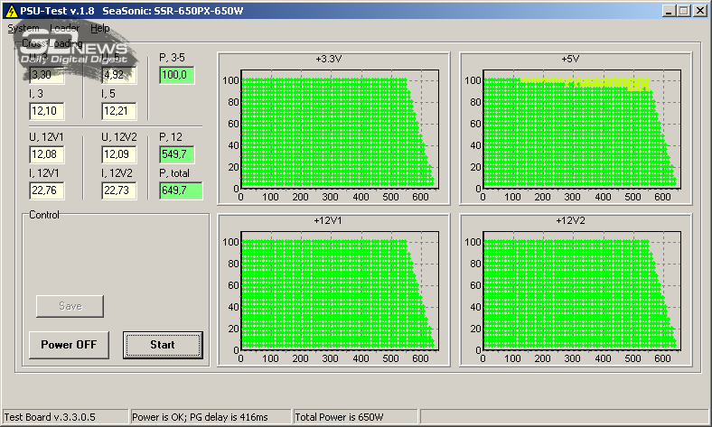Click the 'P, total' label

pos(174,173)
